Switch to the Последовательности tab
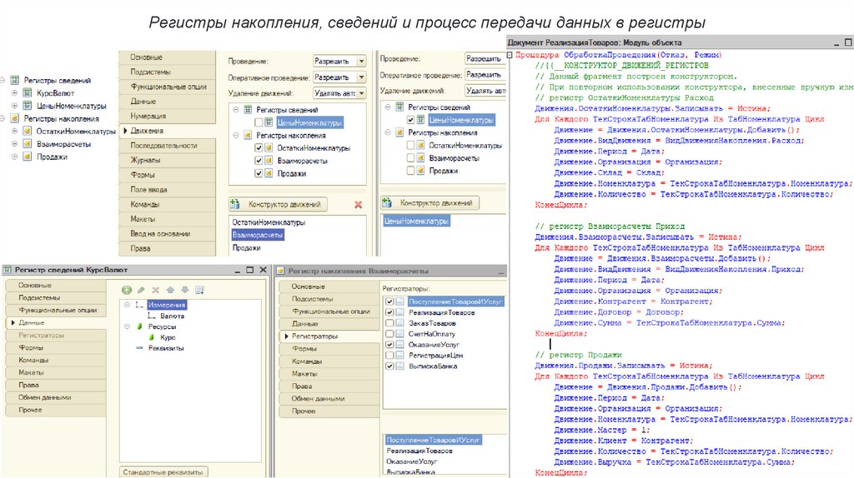 pos(164,145)
